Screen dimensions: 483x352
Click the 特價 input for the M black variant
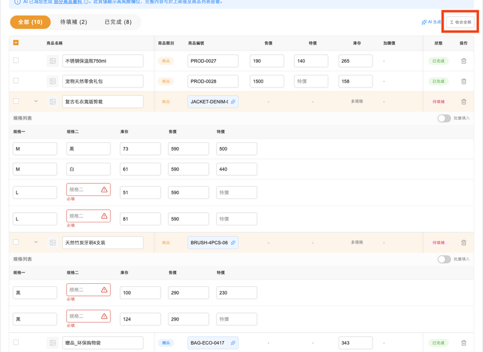point(236,148)
